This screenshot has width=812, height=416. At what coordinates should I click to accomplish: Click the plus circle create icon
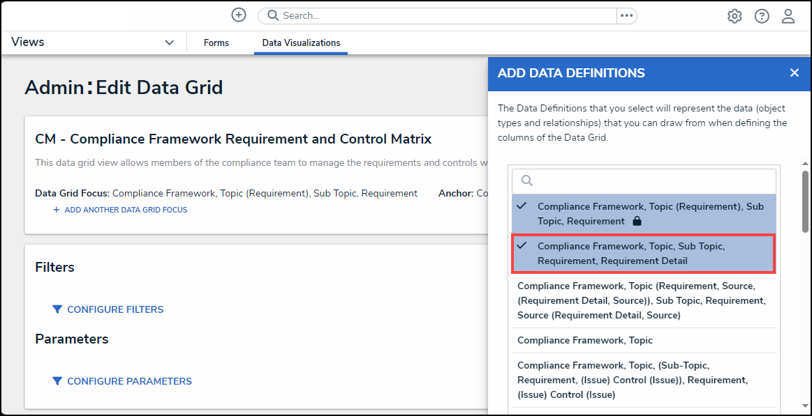(239, 15)
